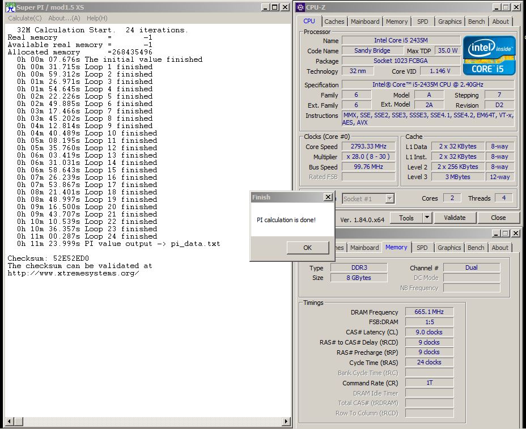This screenshot has width=526, height=429.
Task: Click the Intel Core i5 logo
Action: point(489,56)
